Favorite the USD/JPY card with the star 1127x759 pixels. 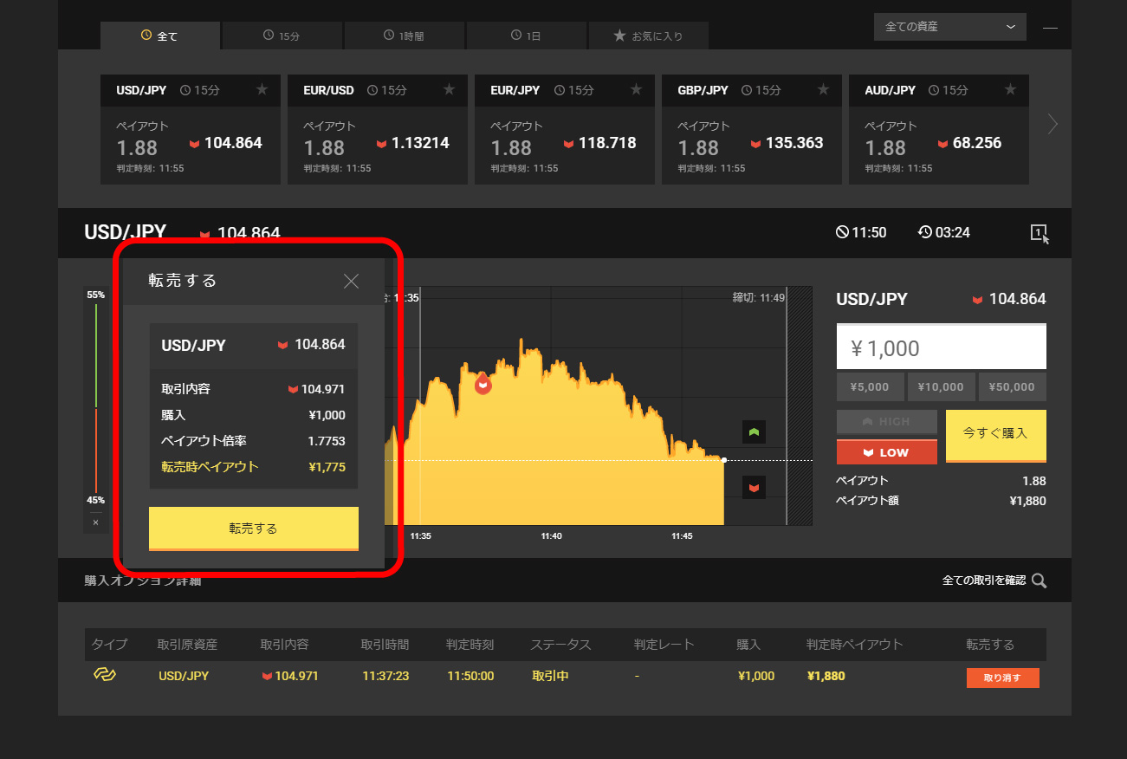tap(262, 89)
